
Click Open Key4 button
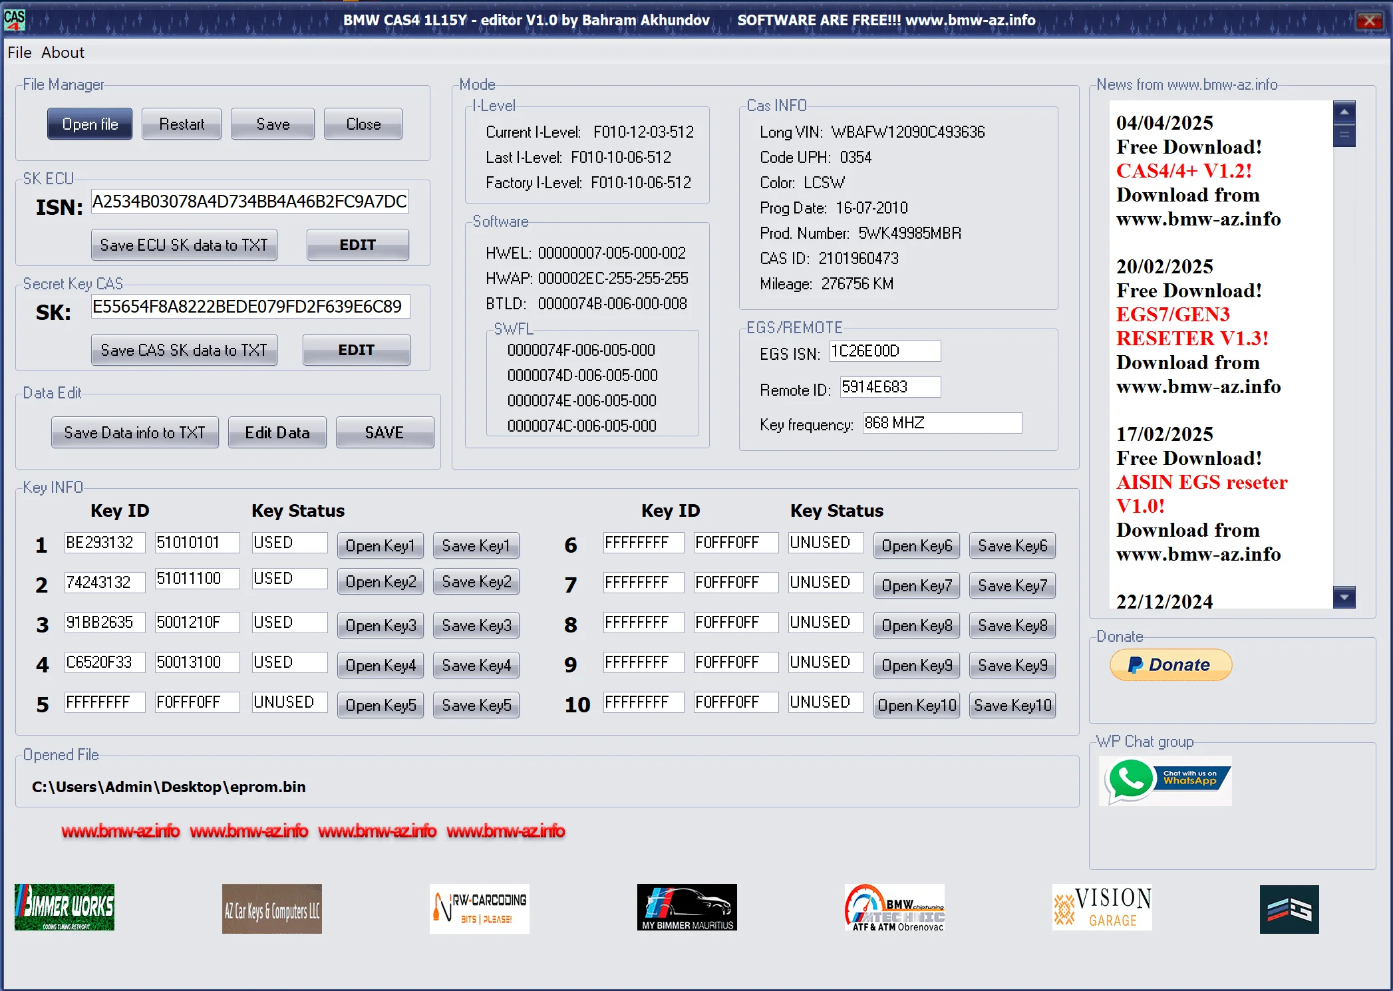pyautogui.click(x=381, y=665)
